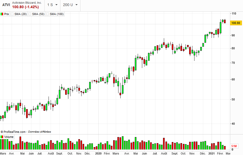The width and height of the screenshot is (243, 155).
Task: Click the yellow 100.80 current price tag
Action: [x=235, y=23]
